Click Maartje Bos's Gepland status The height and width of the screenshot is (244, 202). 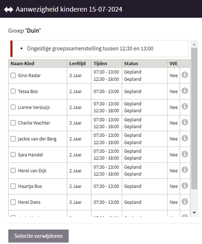click(133, 186)
